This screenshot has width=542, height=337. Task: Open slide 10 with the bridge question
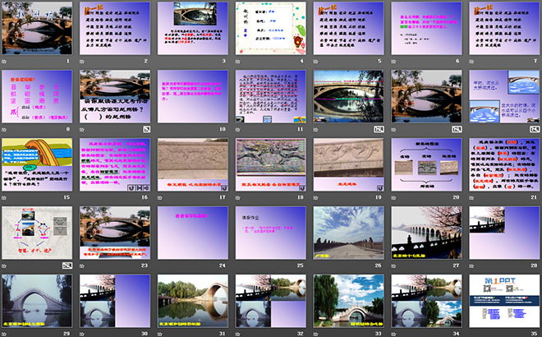click(x=115, y=96)
